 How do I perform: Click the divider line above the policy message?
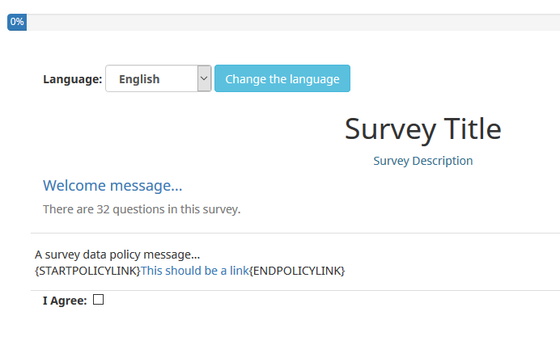[291, 234]
